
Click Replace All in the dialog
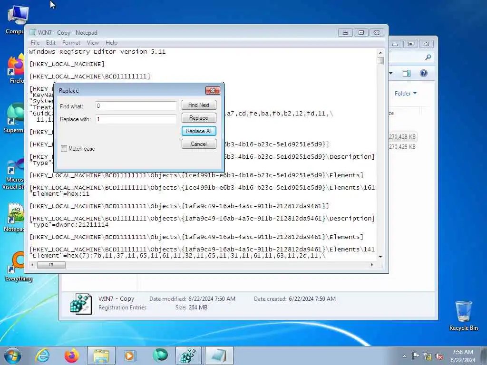[x=199, y=131]
